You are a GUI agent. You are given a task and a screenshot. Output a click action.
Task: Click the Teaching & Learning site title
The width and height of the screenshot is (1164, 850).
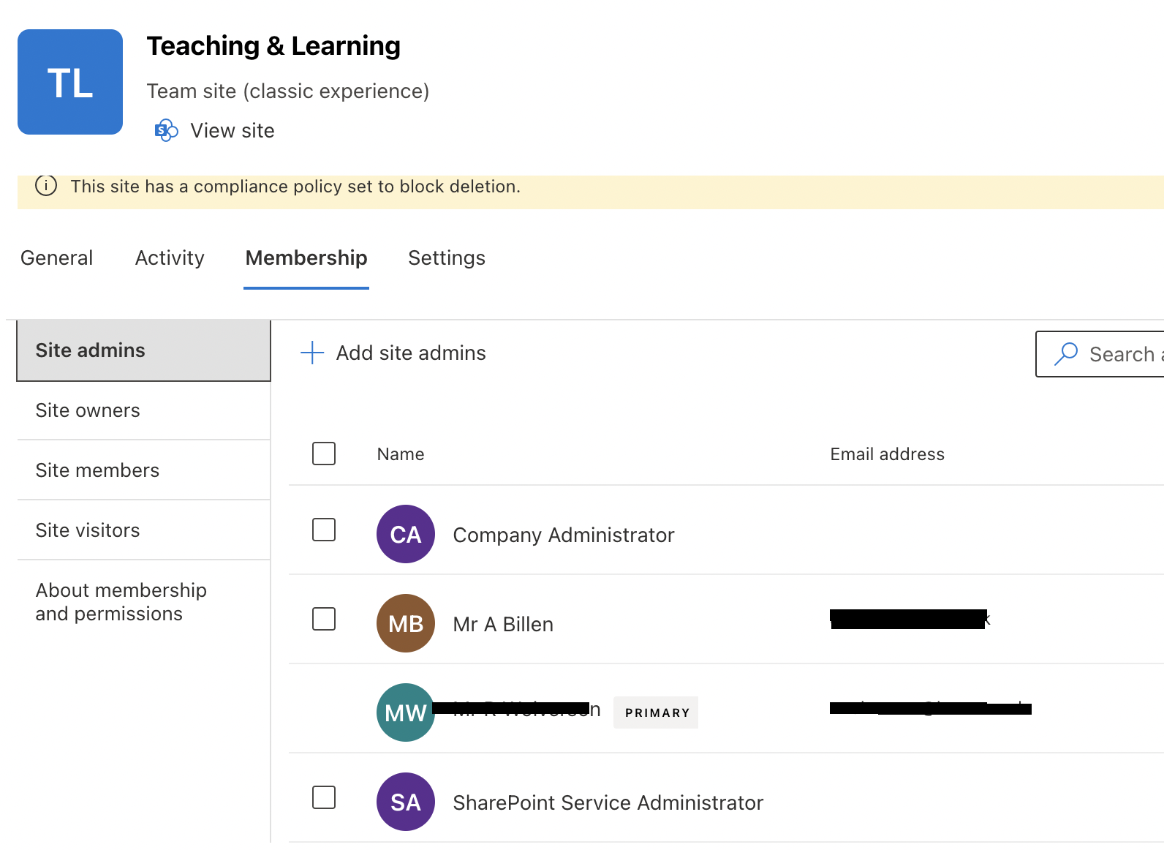tap(273, 46)
